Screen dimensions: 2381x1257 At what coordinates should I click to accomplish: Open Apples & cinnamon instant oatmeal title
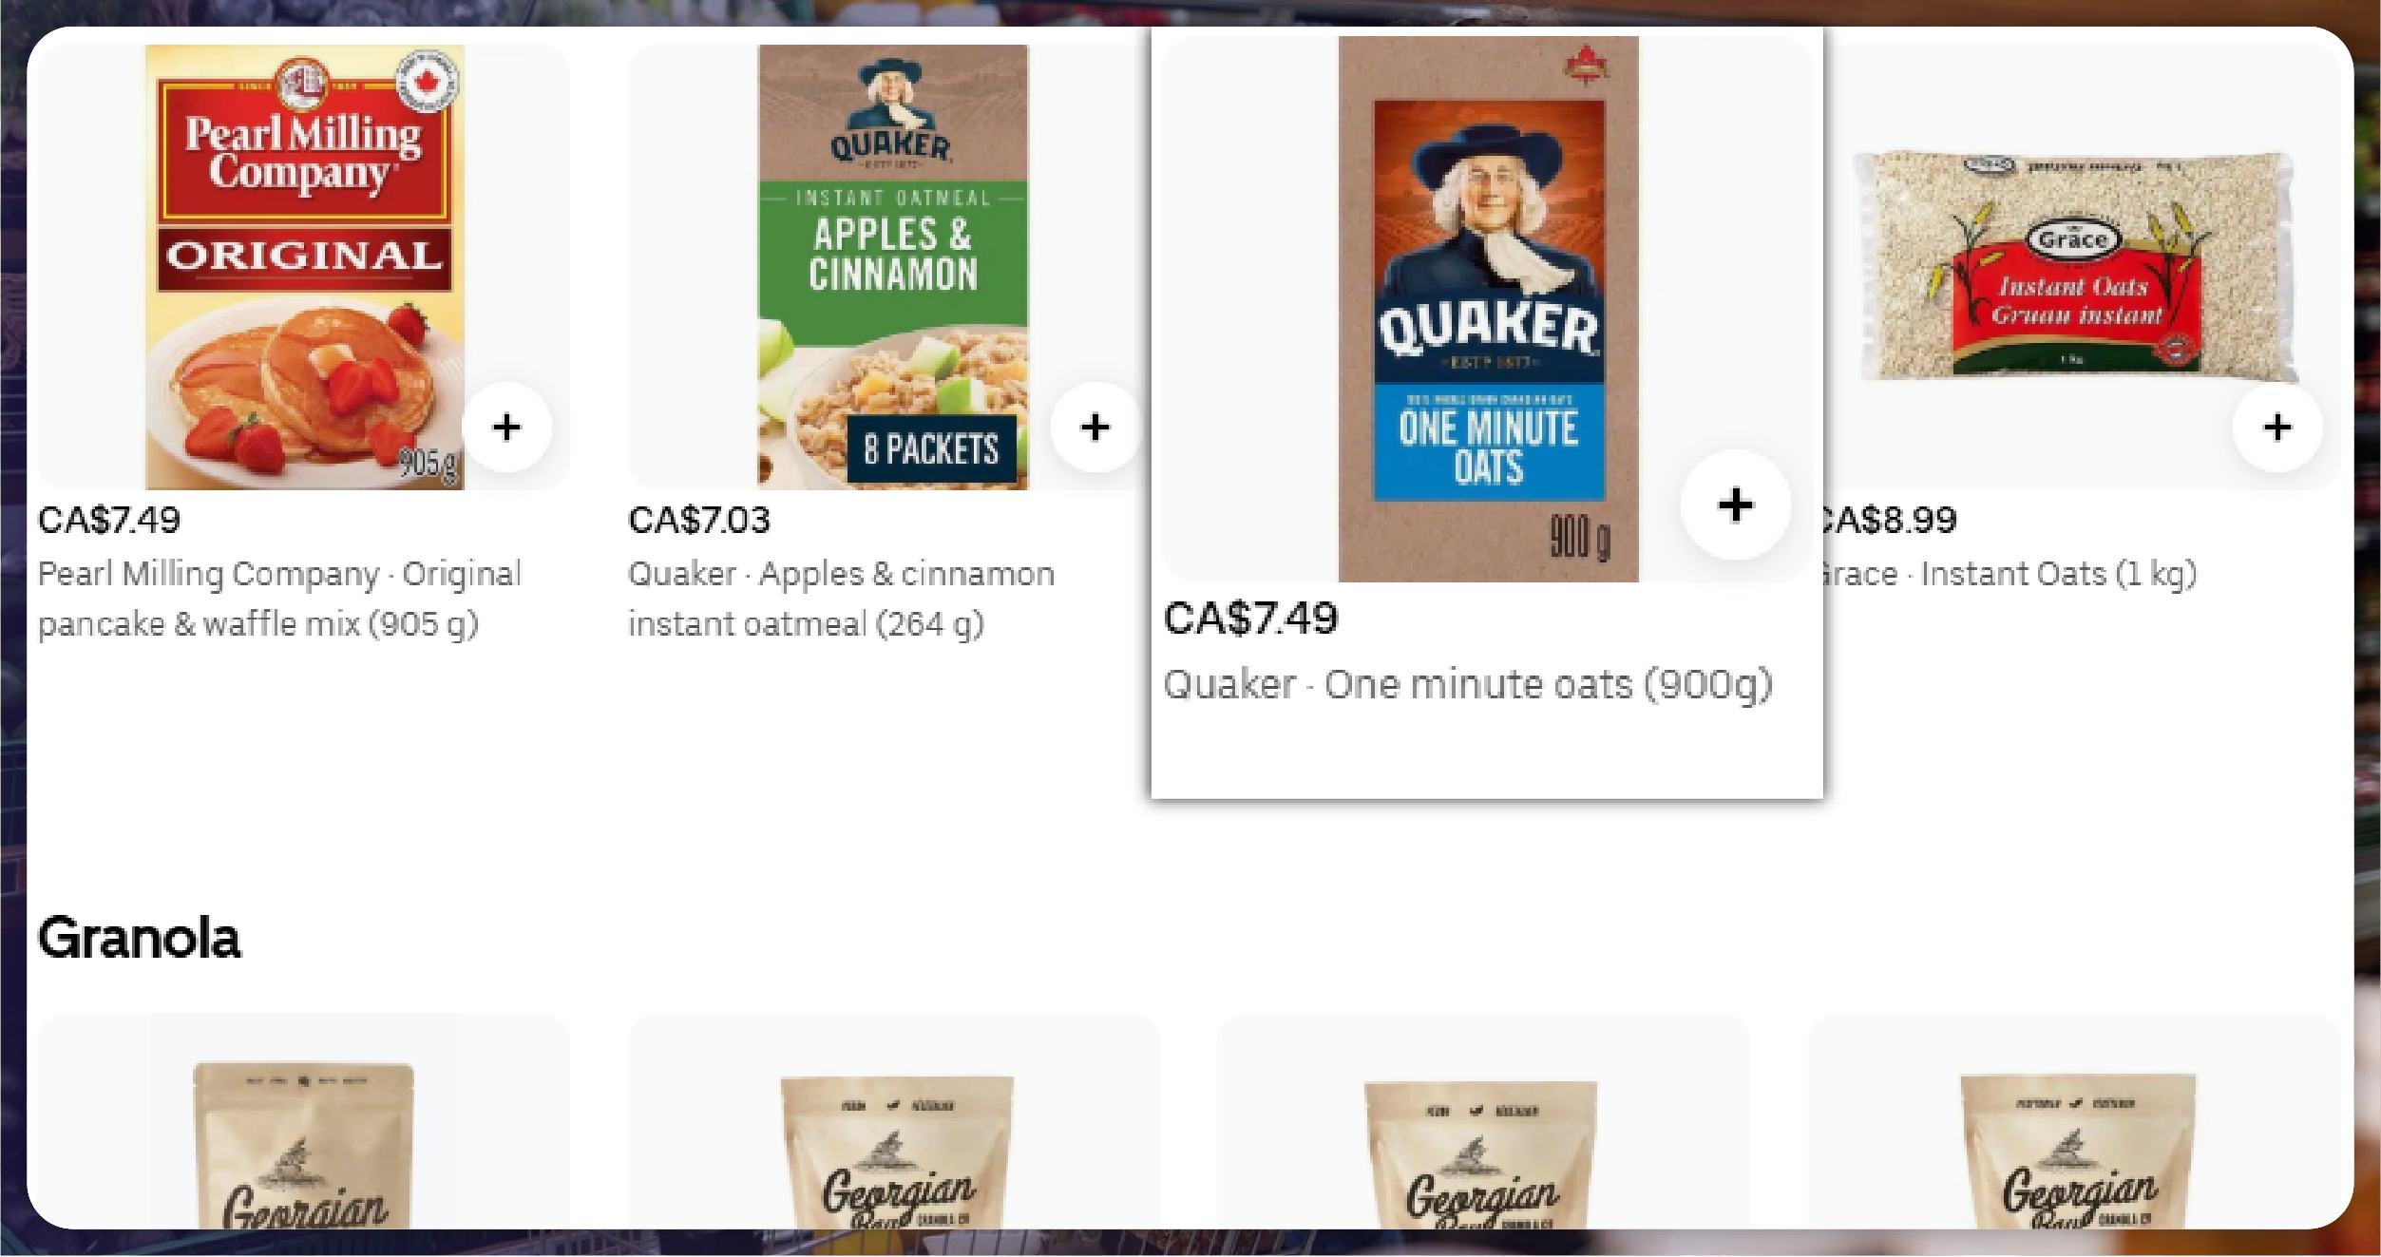tap(841, 599)
